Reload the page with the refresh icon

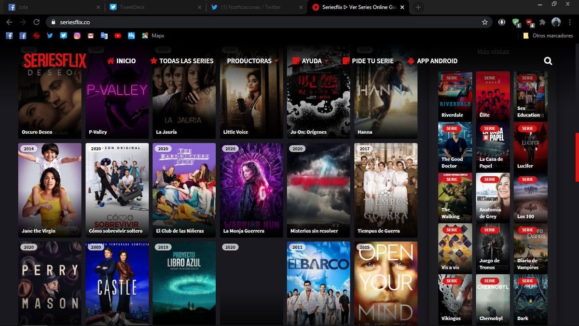[36, 22]
